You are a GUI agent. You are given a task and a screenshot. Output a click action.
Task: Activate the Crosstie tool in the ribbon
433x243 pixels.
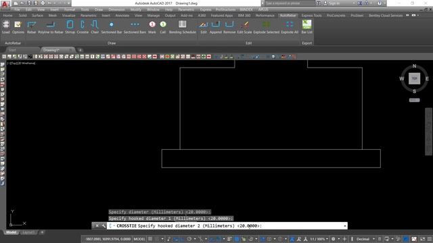tap(83, 27)
